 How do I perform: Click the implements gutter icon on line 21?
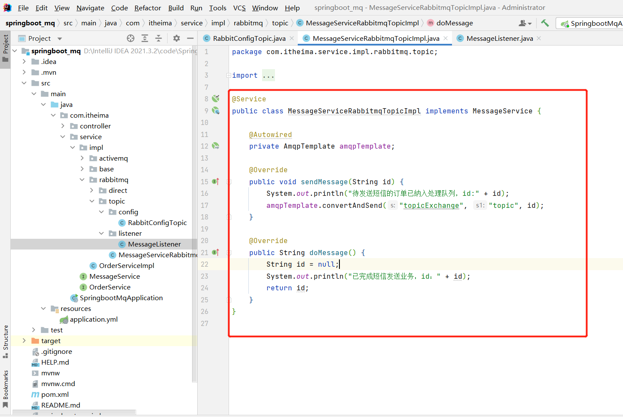(x=216, y=252)
